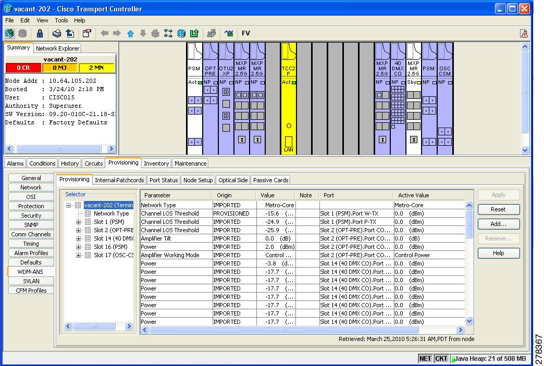Open the preferences toolbar icon
The width and height of the screenshot is (544, 366).
(x=86, y=33)
